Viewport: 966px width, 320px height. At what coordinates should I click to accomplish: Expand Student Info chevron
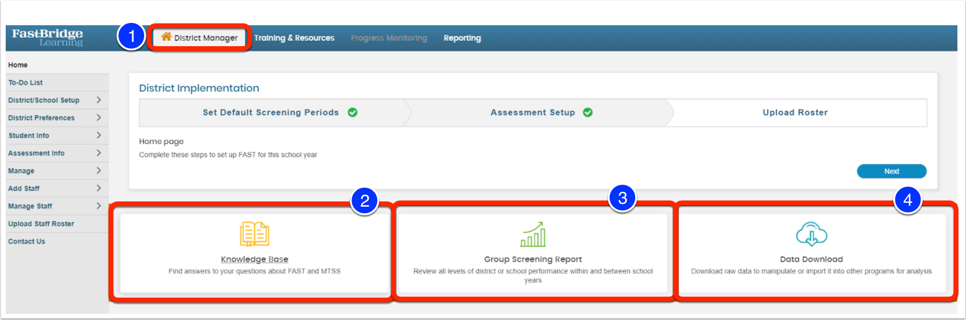pyautogui.click(x=99, y=135)
